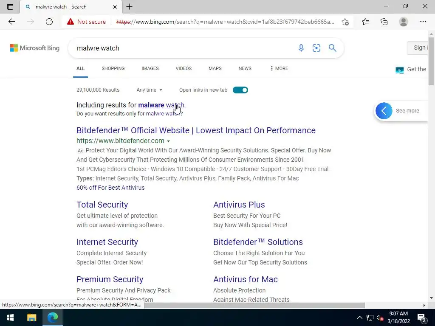Search only for malwre watch
435x326 pixels.
164,114
